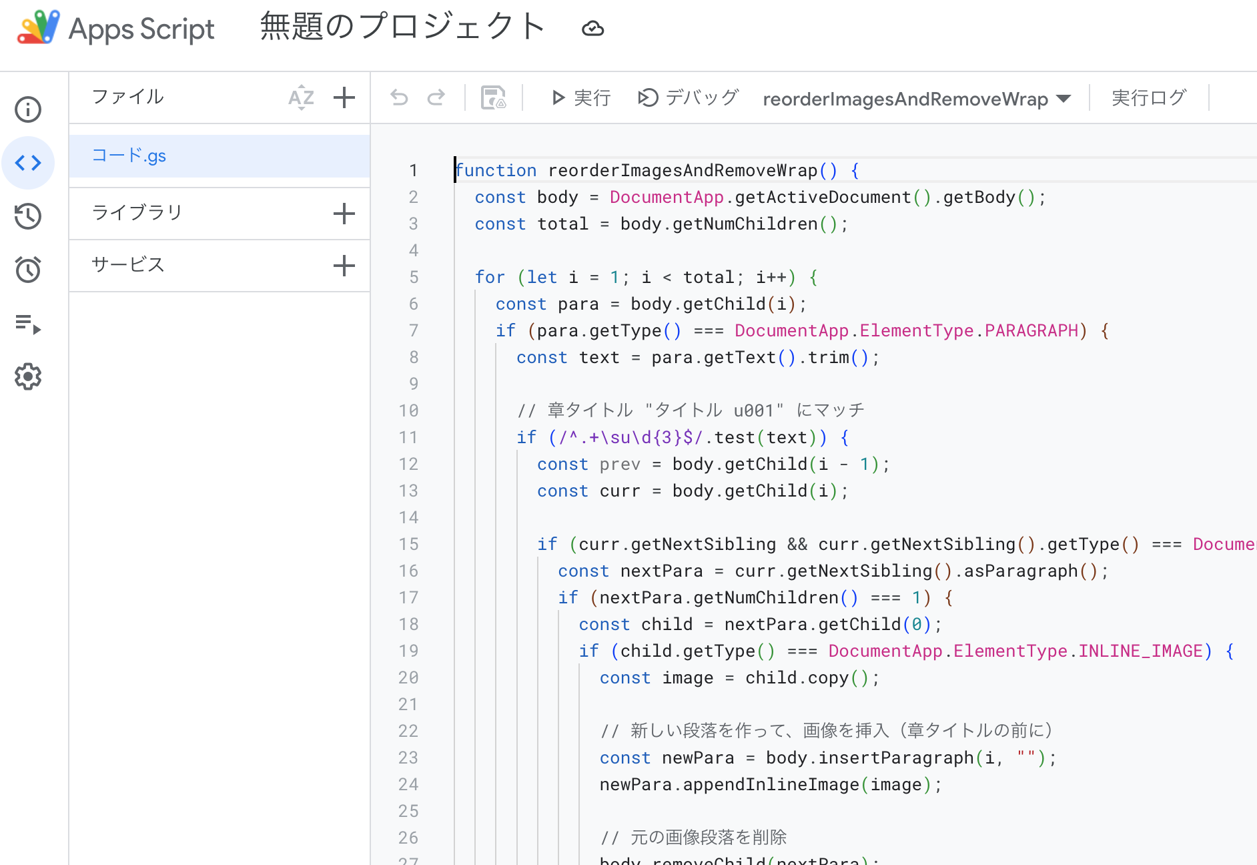Image resolution: width=1257 pixels, height=865 pixels.
Task: Add a new file with plus icon
Action: 344,97
